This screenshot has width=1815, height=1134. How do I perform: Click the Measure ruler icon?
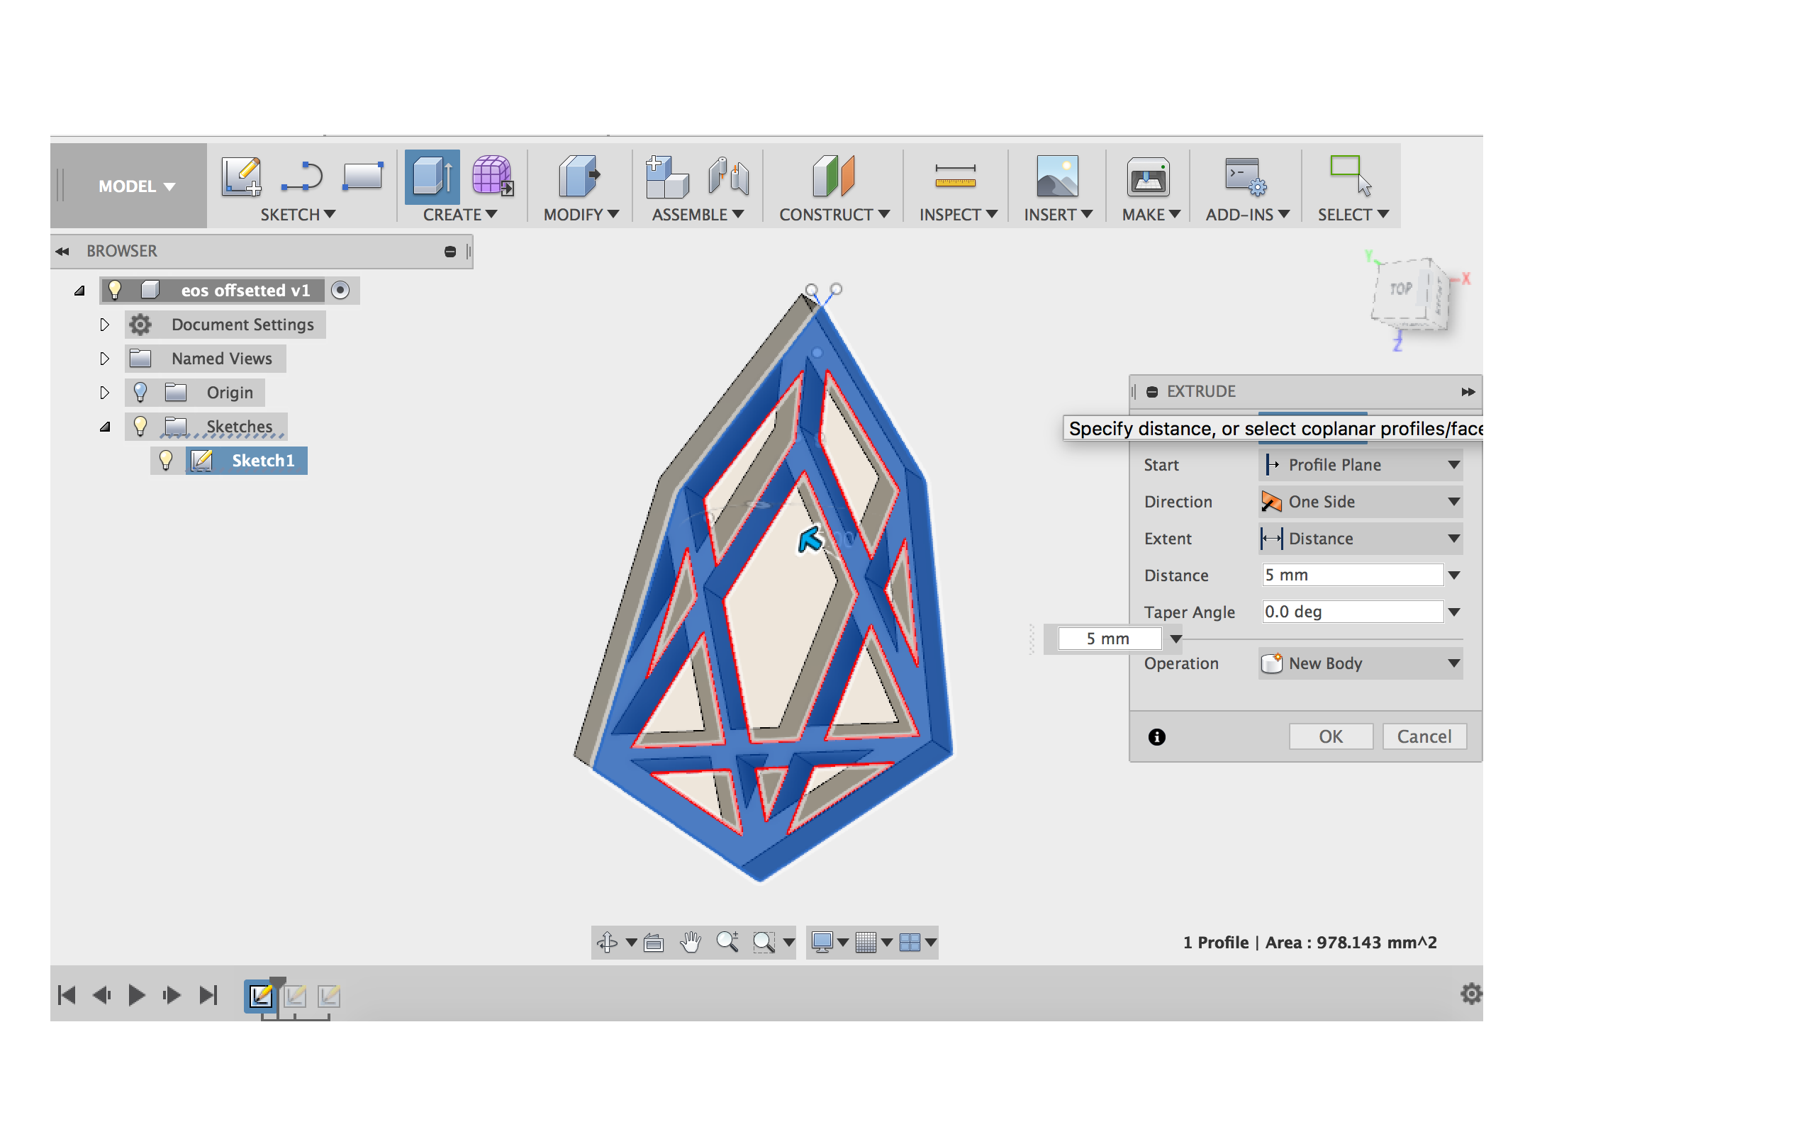[x=955, y=177]
